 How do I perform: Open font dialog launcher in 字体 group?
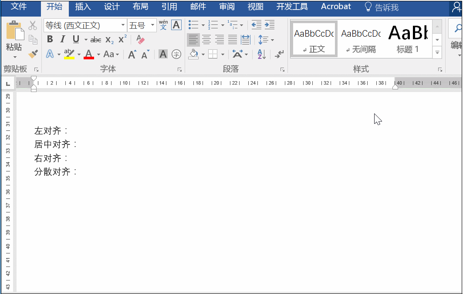click(179, 70)
